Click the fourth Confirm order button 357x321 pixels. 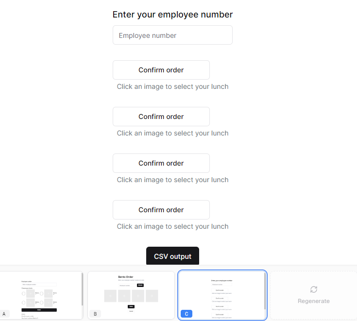click(x=161, y=210)
